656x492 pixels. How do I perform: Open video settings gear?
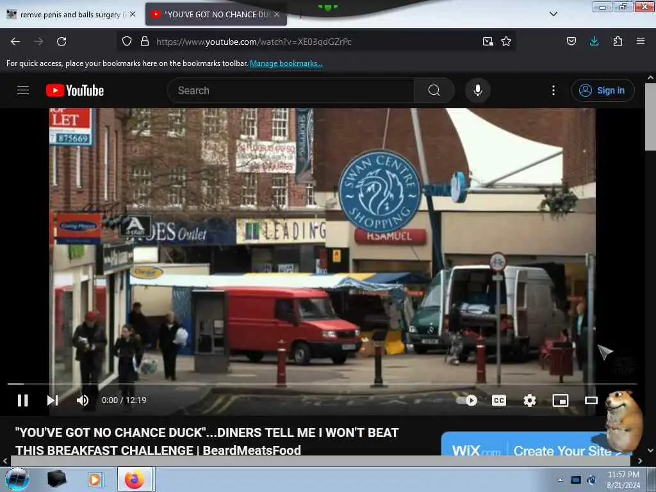click(x=530, y=400)
